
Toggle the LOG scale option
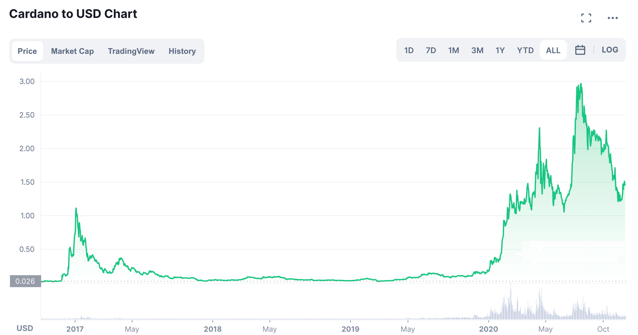coord(610,50)
